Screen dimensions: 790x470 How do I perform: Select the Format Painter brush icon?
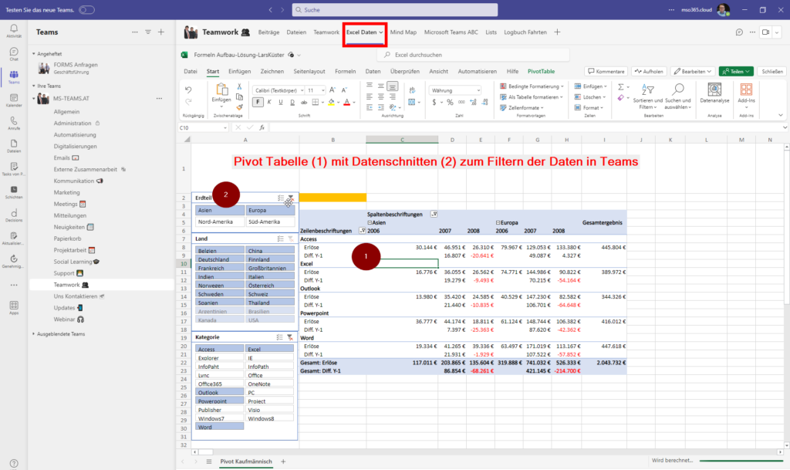[x=239, y=107]
